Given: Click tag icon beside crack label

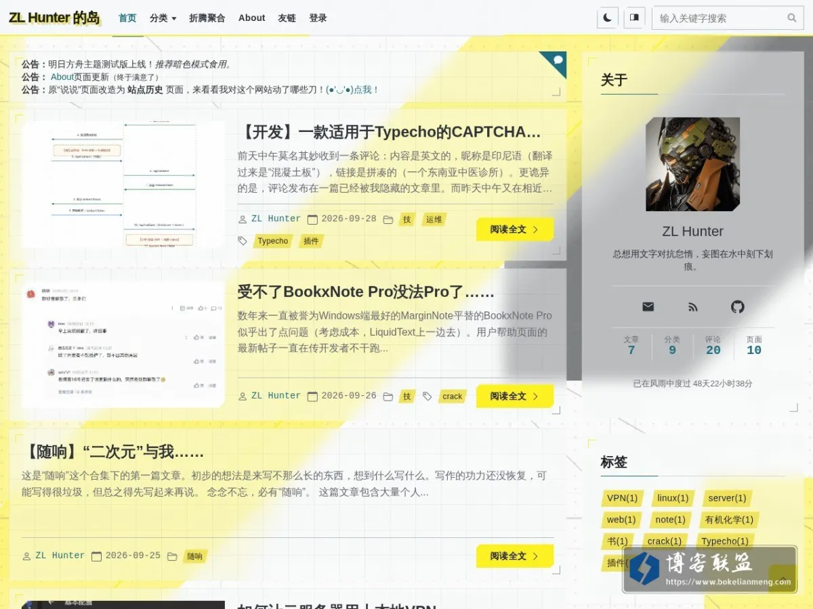Looking at the screenshot, I should point(427,397).
